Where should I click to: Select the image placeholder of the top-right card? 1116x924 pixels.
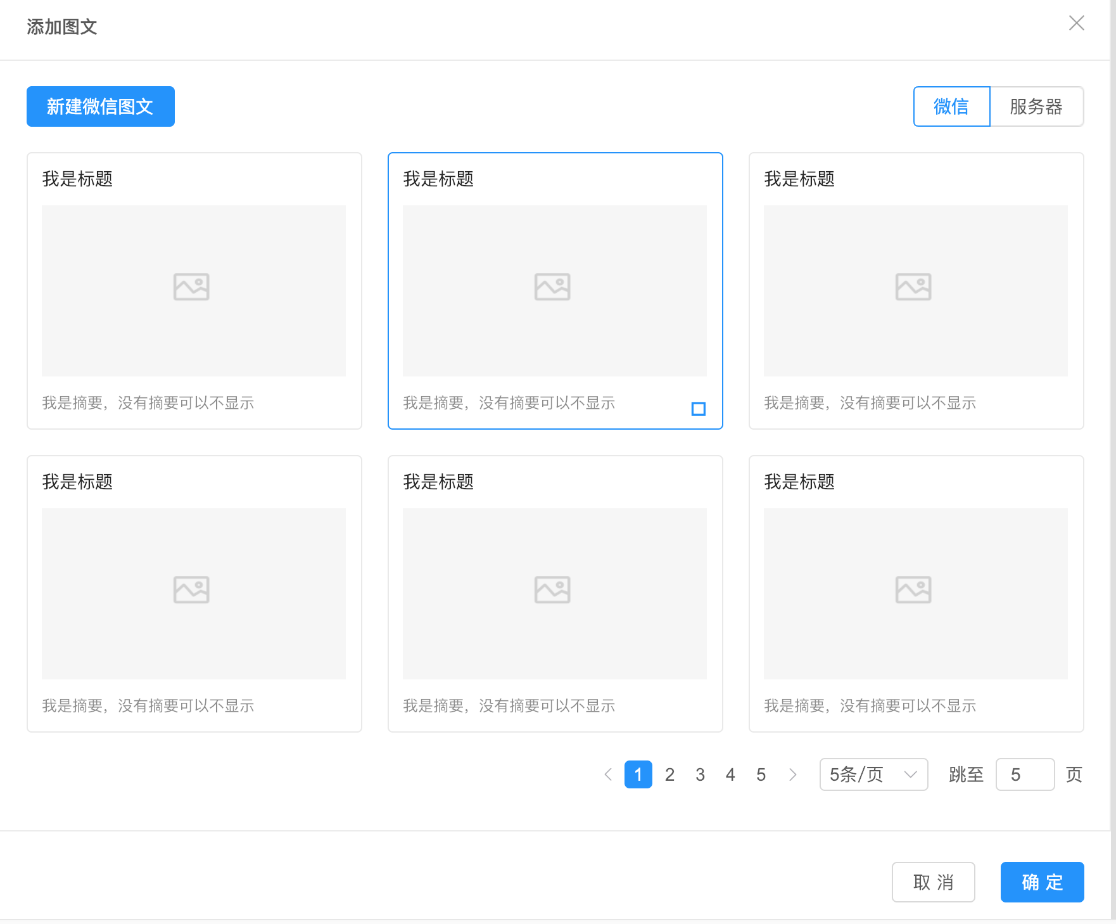916,291
